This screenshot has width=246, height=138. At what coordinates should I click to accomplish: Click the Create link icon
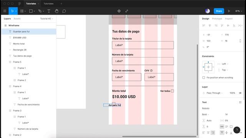126,11
